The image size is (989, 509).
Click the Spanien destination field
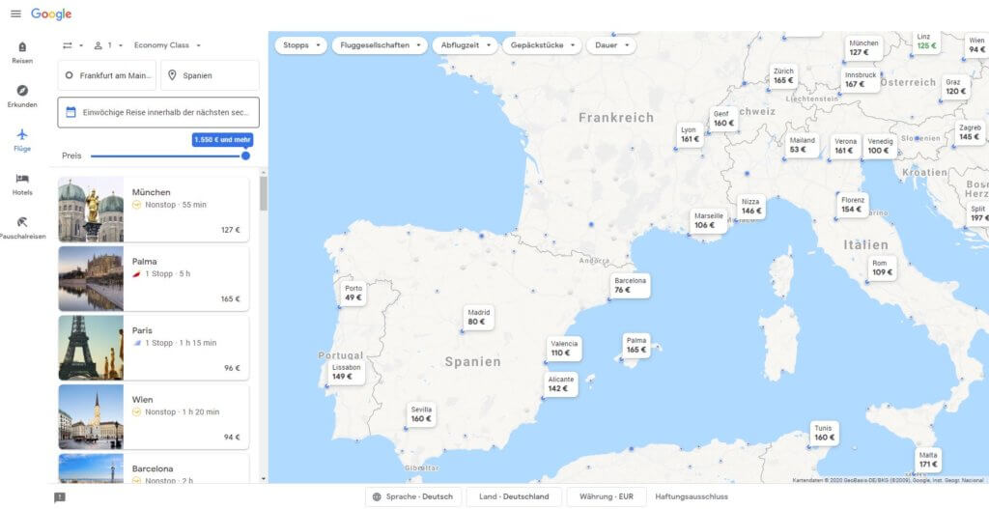coord(210,75)
